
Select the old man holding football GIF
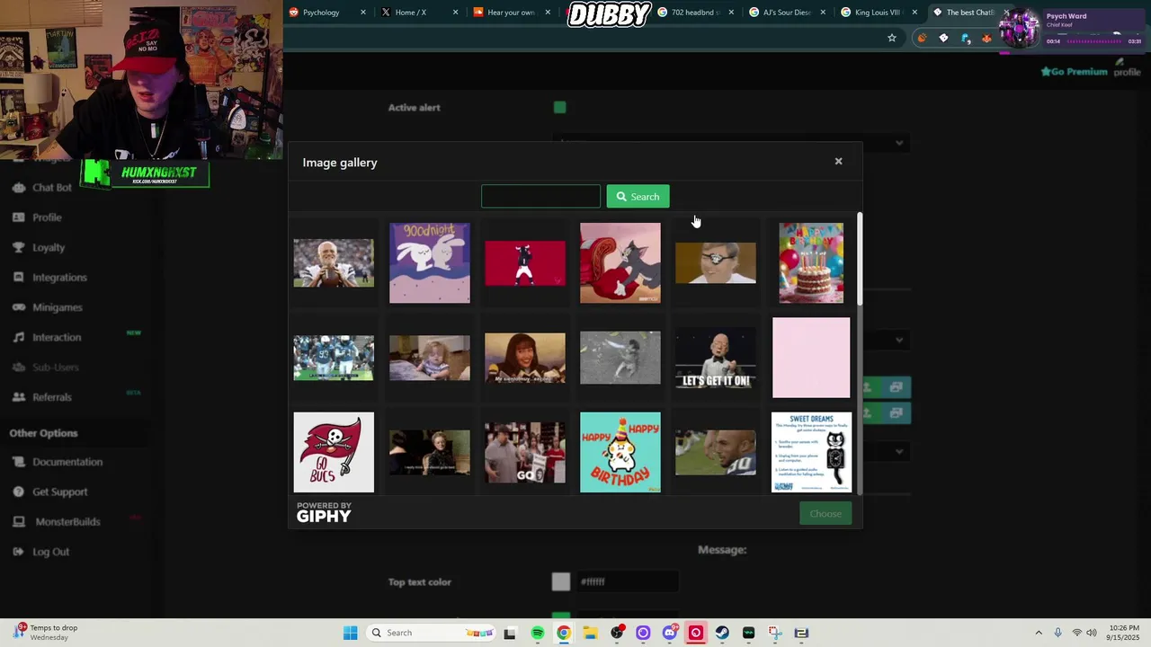pyautogui.click(x=334, y=263)
